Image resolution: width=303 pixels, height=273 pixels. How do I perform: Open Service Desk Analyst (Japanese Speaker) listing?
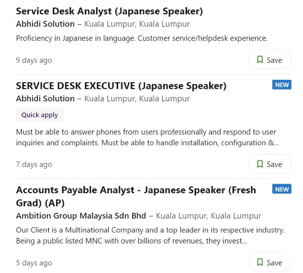pos(109,11)
